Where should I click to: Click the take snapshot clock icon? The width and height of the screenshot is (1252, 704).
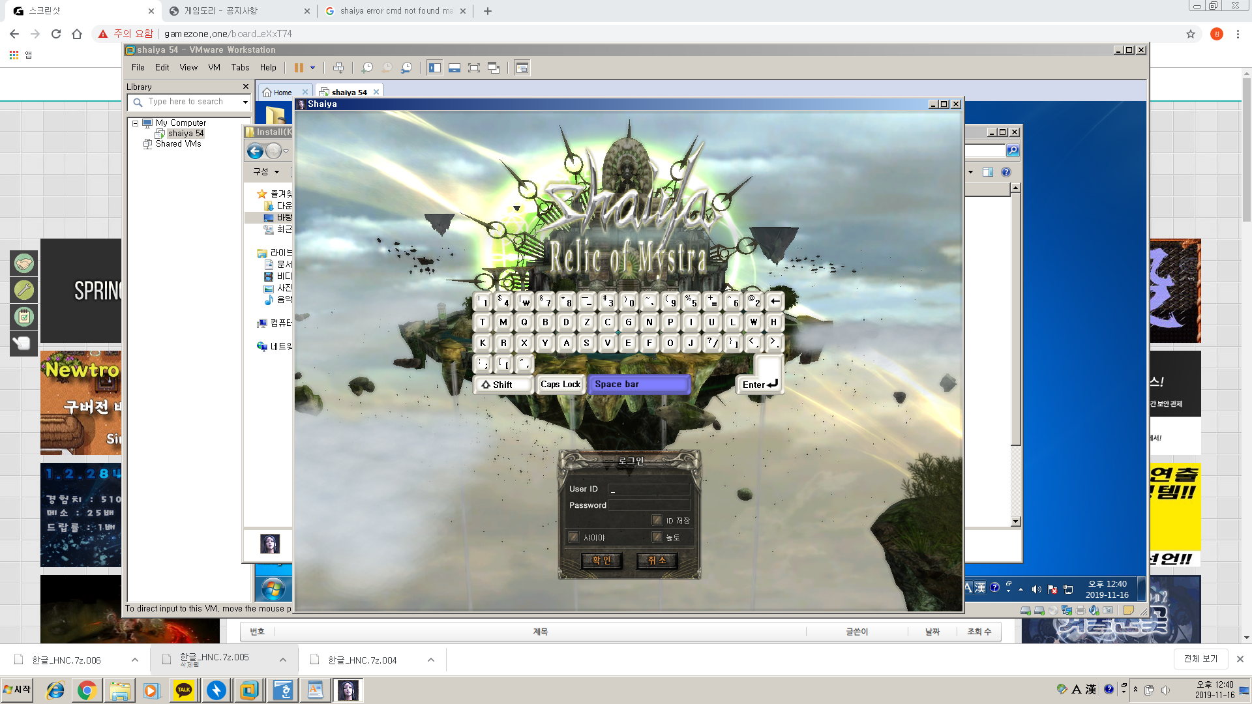(367, 68)
